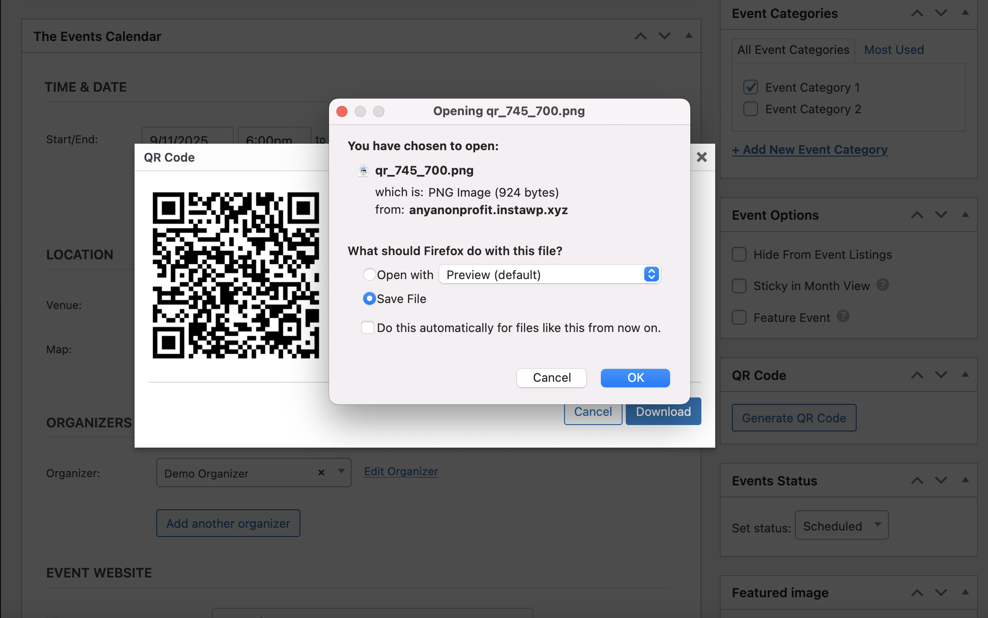The image size is (988, 618).
Task: Click the start date field 9/11/2025
Action: click(x=187, y=136)
